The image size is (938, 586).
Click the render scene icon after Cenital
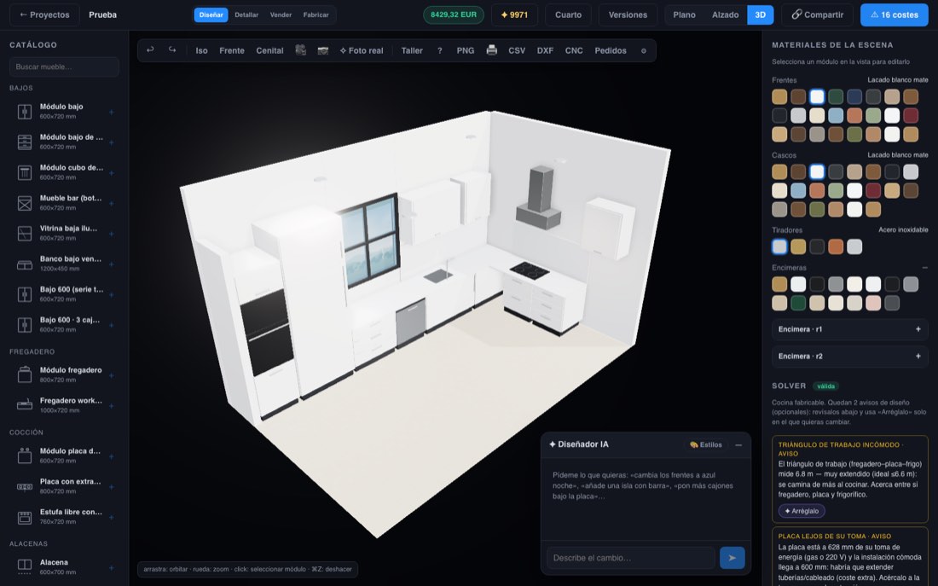(x=301, y=50)
